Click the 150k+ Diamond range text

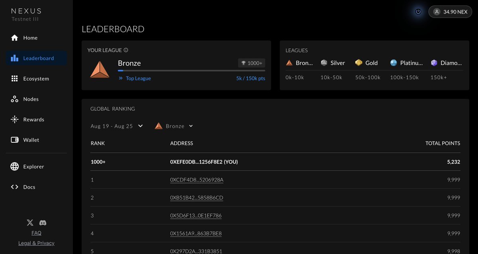tap(439, 77)
